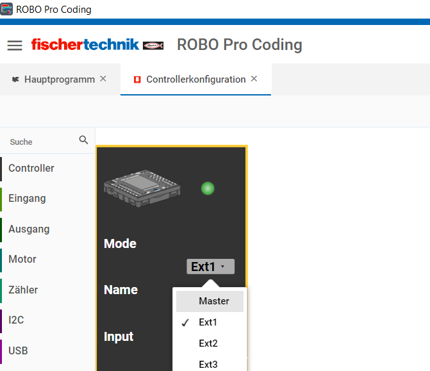Screen dimensions: 430x371
Task: Switch to the Hauptprogramm tab
Action: tap(60, 79)
